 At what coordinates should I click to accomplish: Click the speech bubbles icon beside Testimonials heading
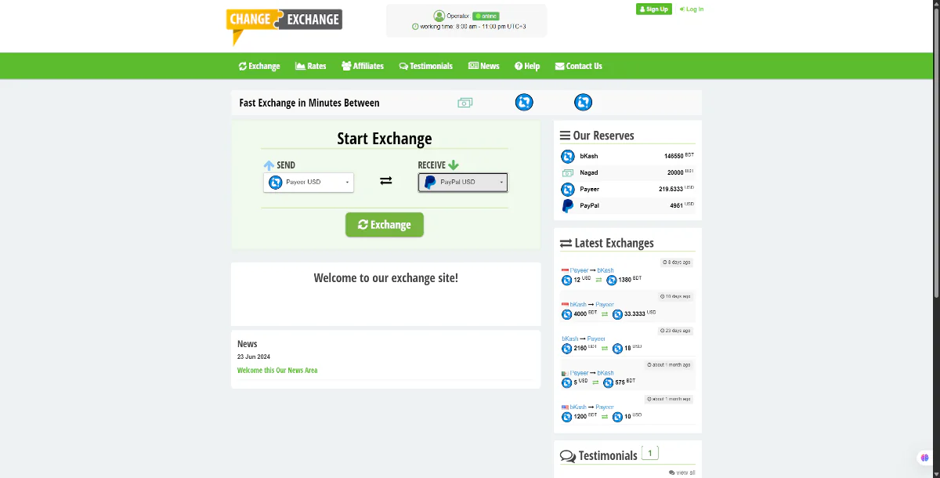[568, 456]
